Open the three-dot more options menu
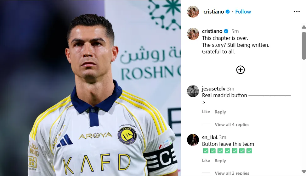 coord(297,12)
